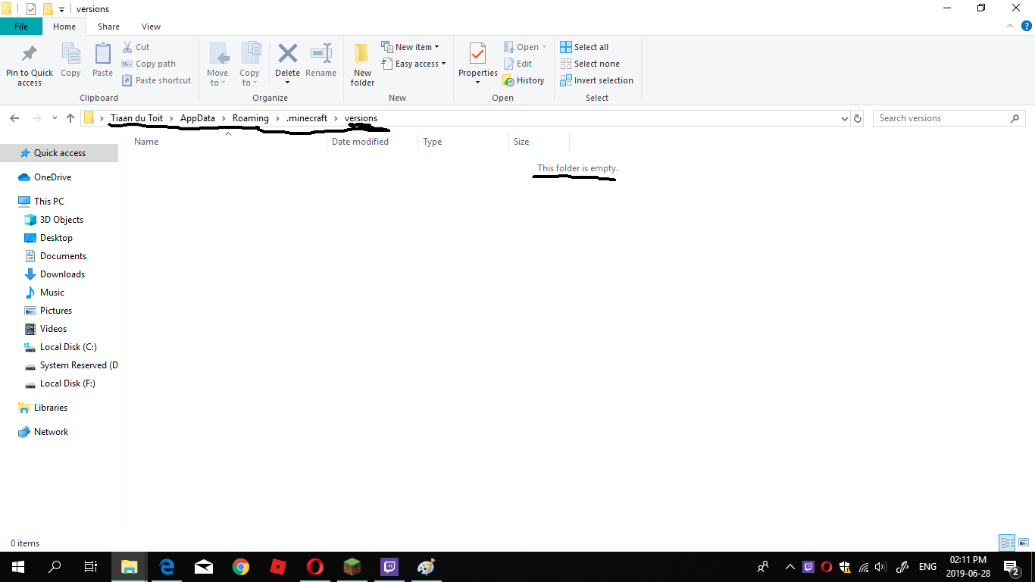Click Select none

coord(589,64)
